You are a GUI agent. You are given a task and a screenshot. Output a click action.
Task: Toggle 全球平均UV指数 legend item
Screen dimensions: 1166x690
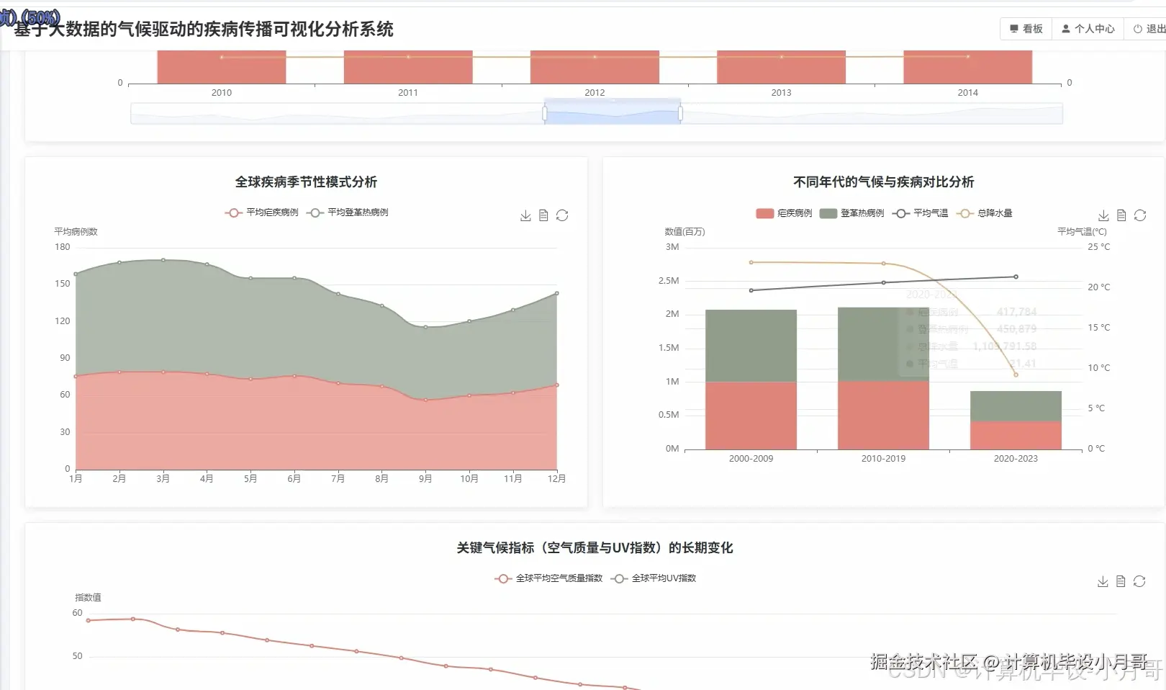[654, 578]
